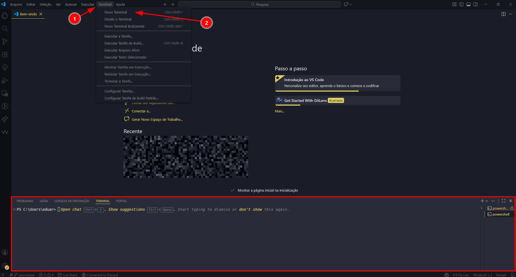Open the Source Control view icon

point(5,41)
